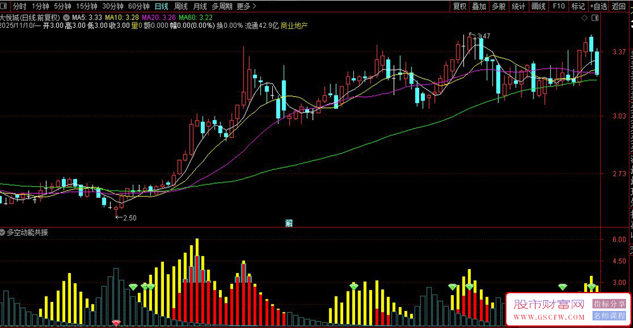This screenshot has width=633, height=328.
Task: Switch to 月线 monthly chart
Action: (x=200, y=6)
